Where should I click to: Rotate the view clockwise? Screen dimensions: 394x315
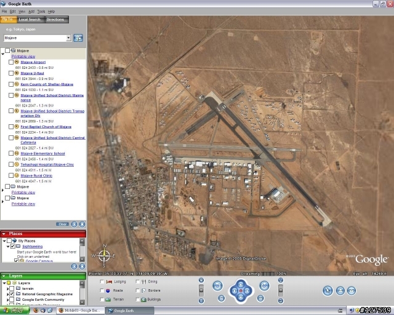[264, 285]
